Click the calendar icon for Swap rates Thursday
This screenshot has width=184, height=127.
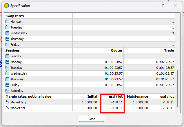pyautogui.click(x=7, y=39)
